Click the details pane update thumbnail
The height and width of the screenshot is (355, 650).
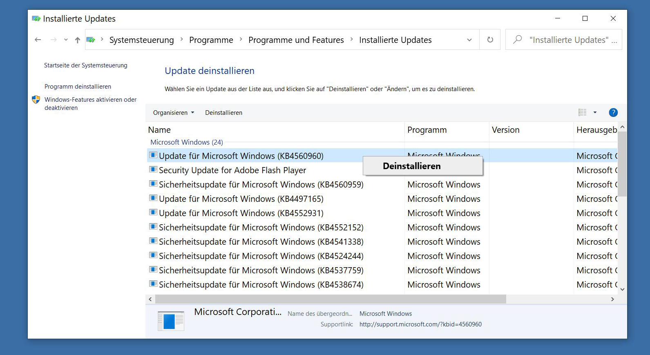pyautogui.click(x=171, y=321)
